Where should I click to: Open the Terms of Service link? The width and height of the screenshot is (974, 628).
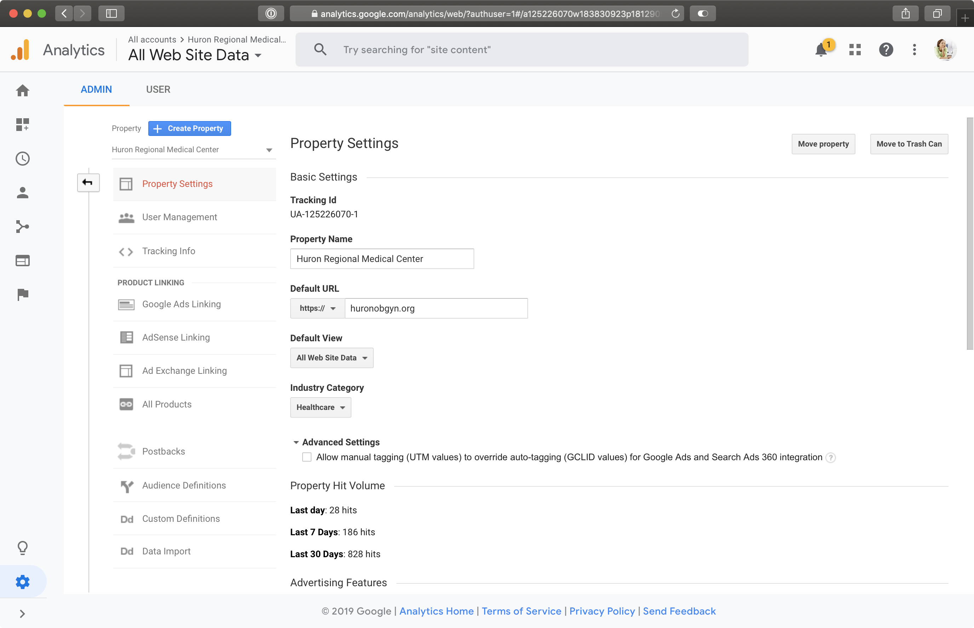(521, 611)
